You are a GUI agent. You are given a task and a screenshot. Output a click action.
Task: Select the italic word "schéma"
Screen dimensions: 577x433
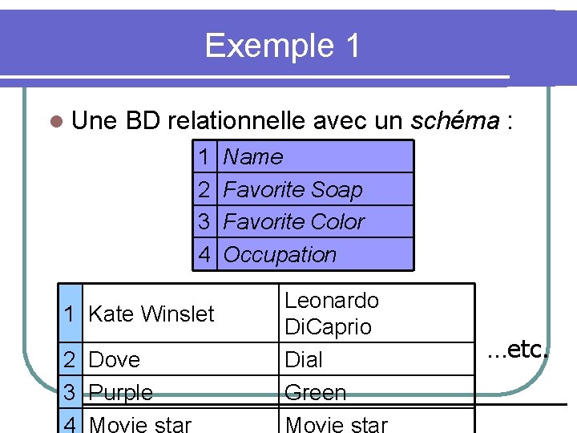pos(454,121)
